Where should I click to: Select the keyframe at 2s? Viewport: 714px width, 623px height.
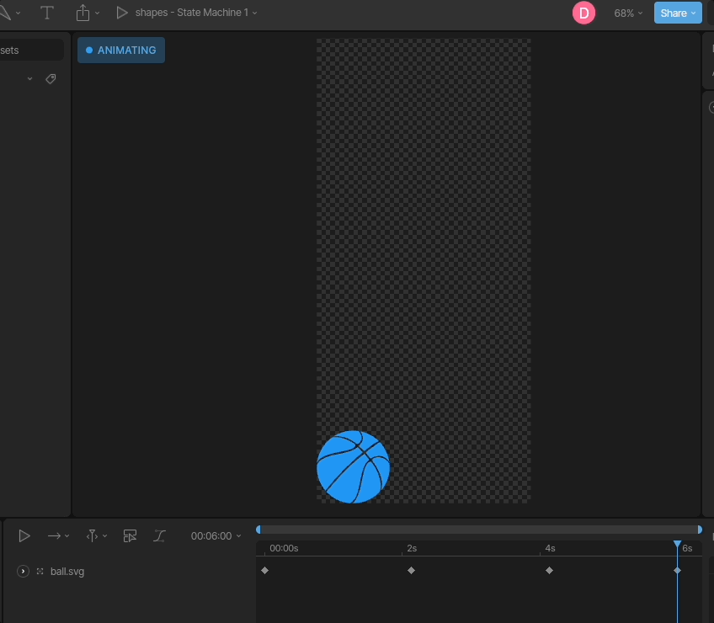point(411,570)
